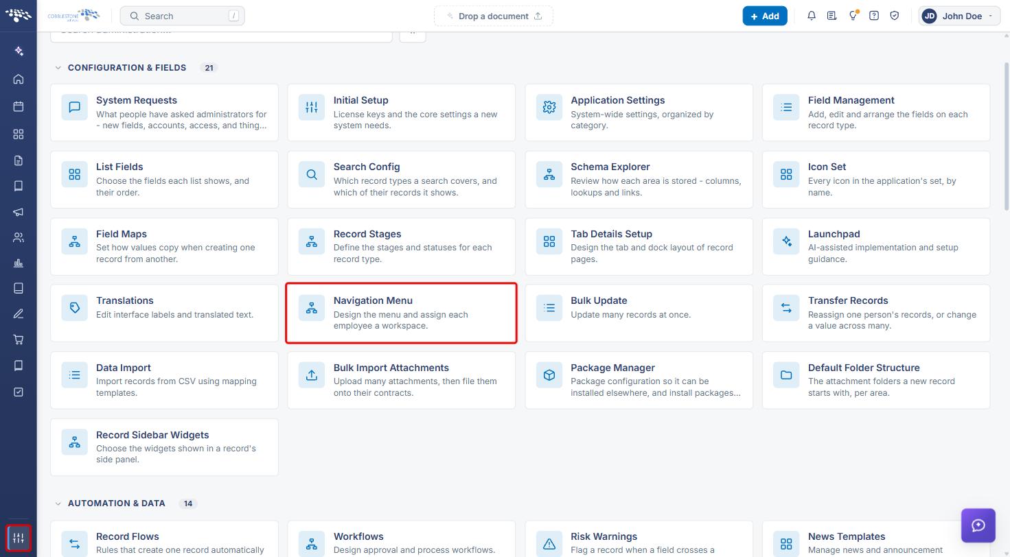This screenshot has height=557, width=1010.
Task: Open Search Config card
Action: pos(402,180)
